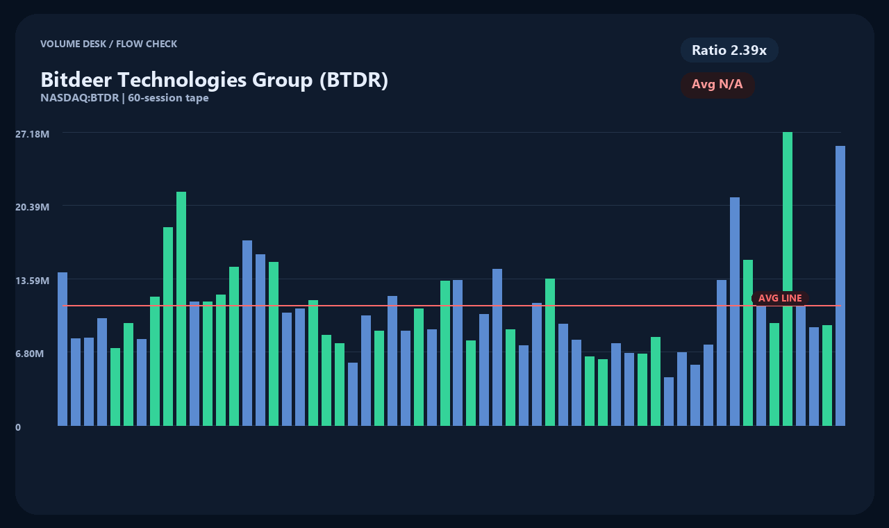Click the last blue bar at chart's right end
889x528 pixels.
(840, 286)
